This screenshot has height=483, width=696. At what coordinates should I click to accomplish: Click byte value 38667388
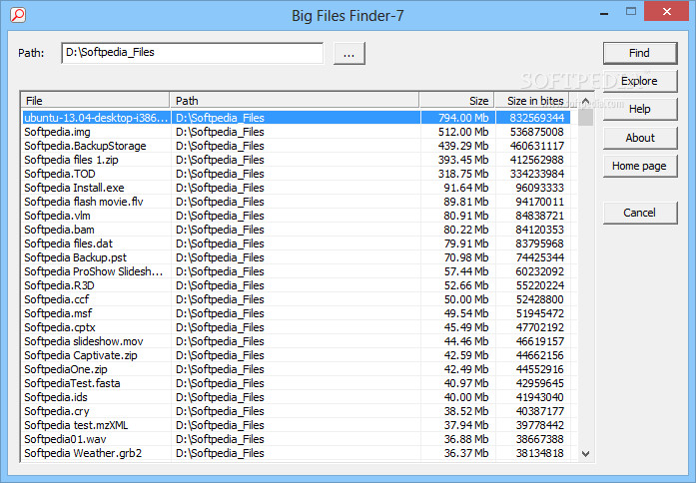540,439
